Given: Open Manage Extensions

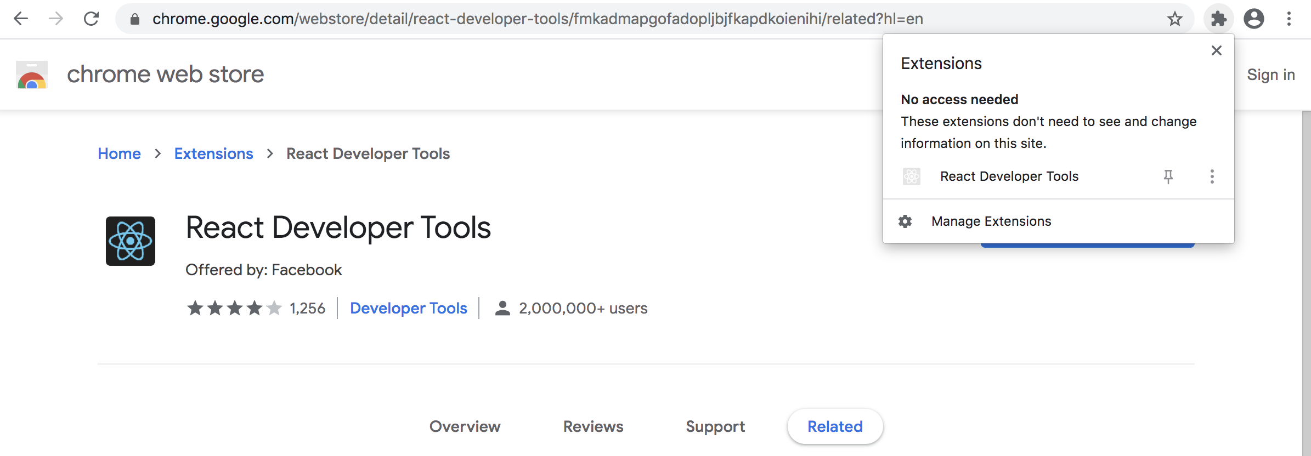Looking at the screenshot, I should click(x=1059, y=221).
